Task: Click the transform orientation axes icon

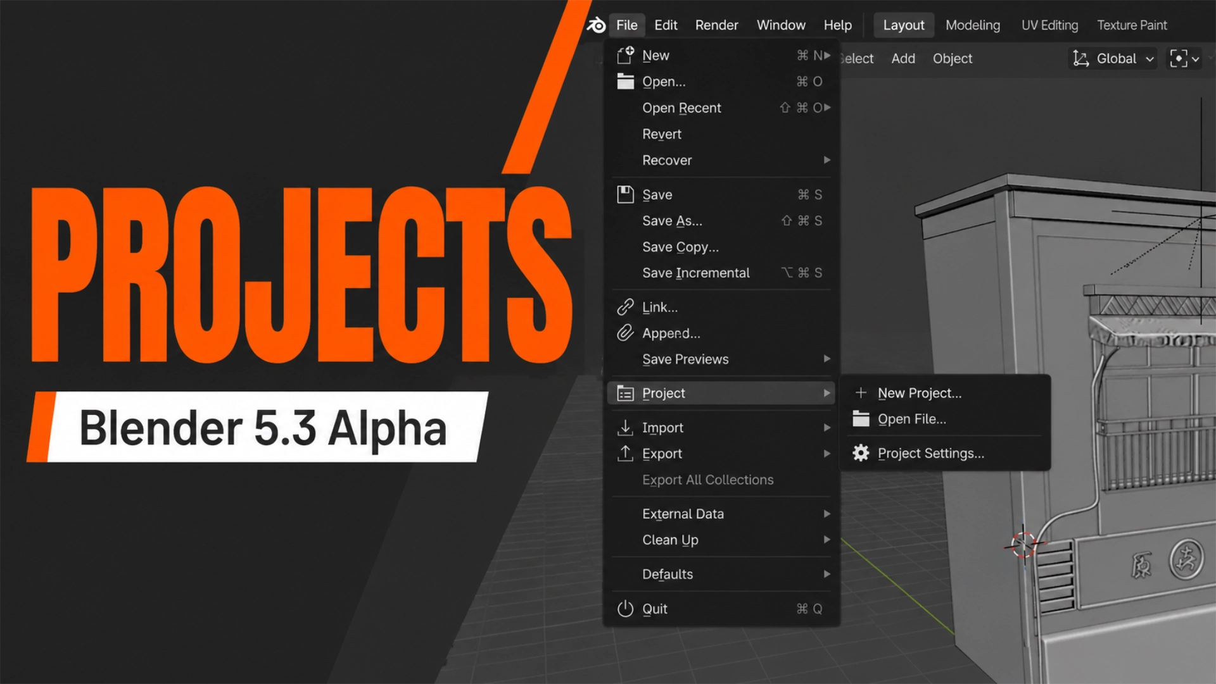Action: pos(1080,58)
